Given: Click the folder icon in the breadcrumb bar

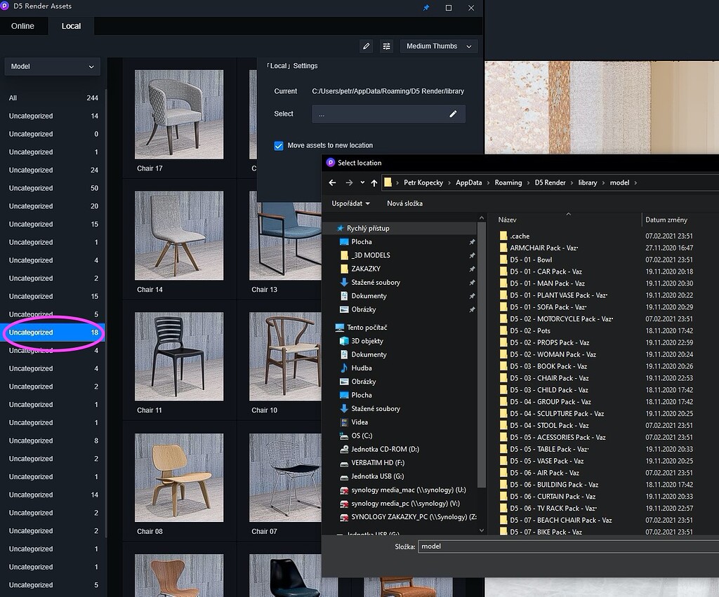Looking at the screenshot, I should tap(388, 182).
